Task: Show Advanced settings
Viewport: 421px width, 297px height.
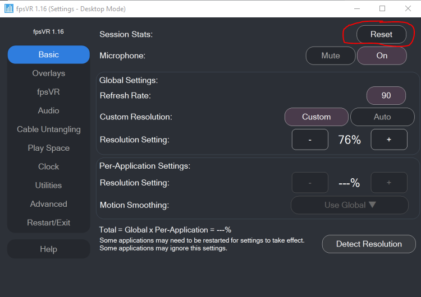Action: (49, 204)
